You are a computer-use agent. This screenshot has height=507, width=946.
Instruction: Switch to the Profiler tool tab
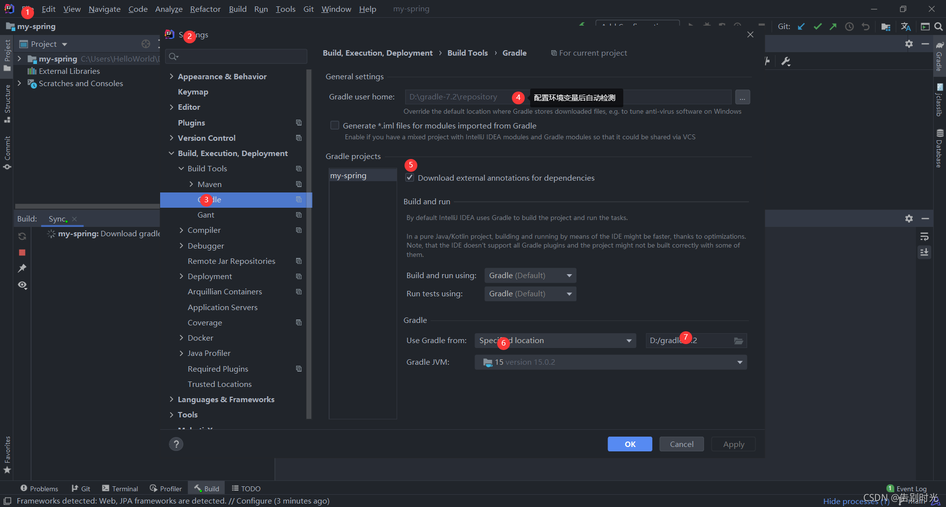tap(166, 488)
